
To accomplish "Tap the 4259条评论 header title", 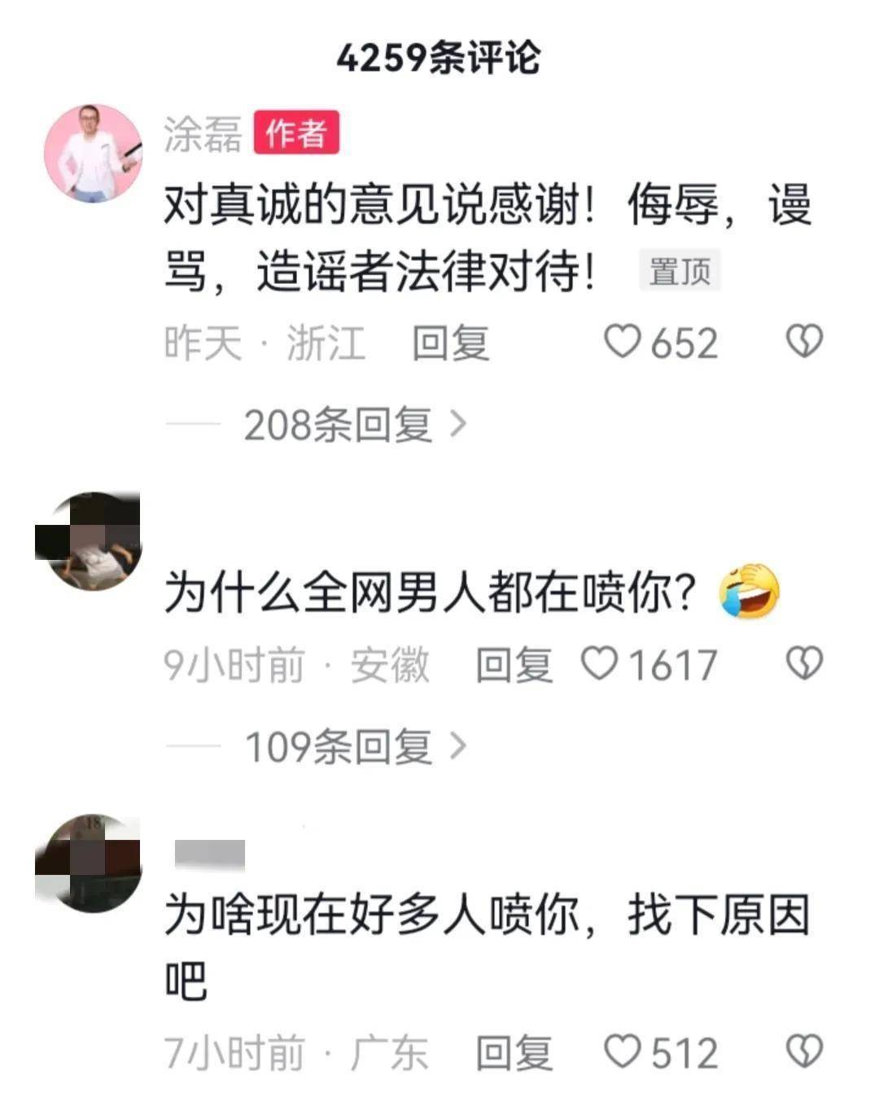I will 439,58.
